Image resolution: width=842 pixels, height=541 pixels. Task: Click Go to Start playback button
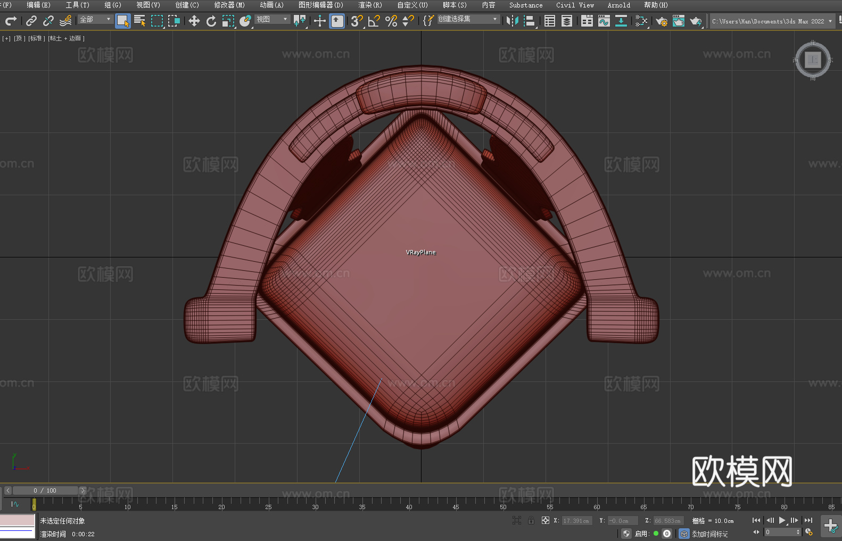(756, 520)
